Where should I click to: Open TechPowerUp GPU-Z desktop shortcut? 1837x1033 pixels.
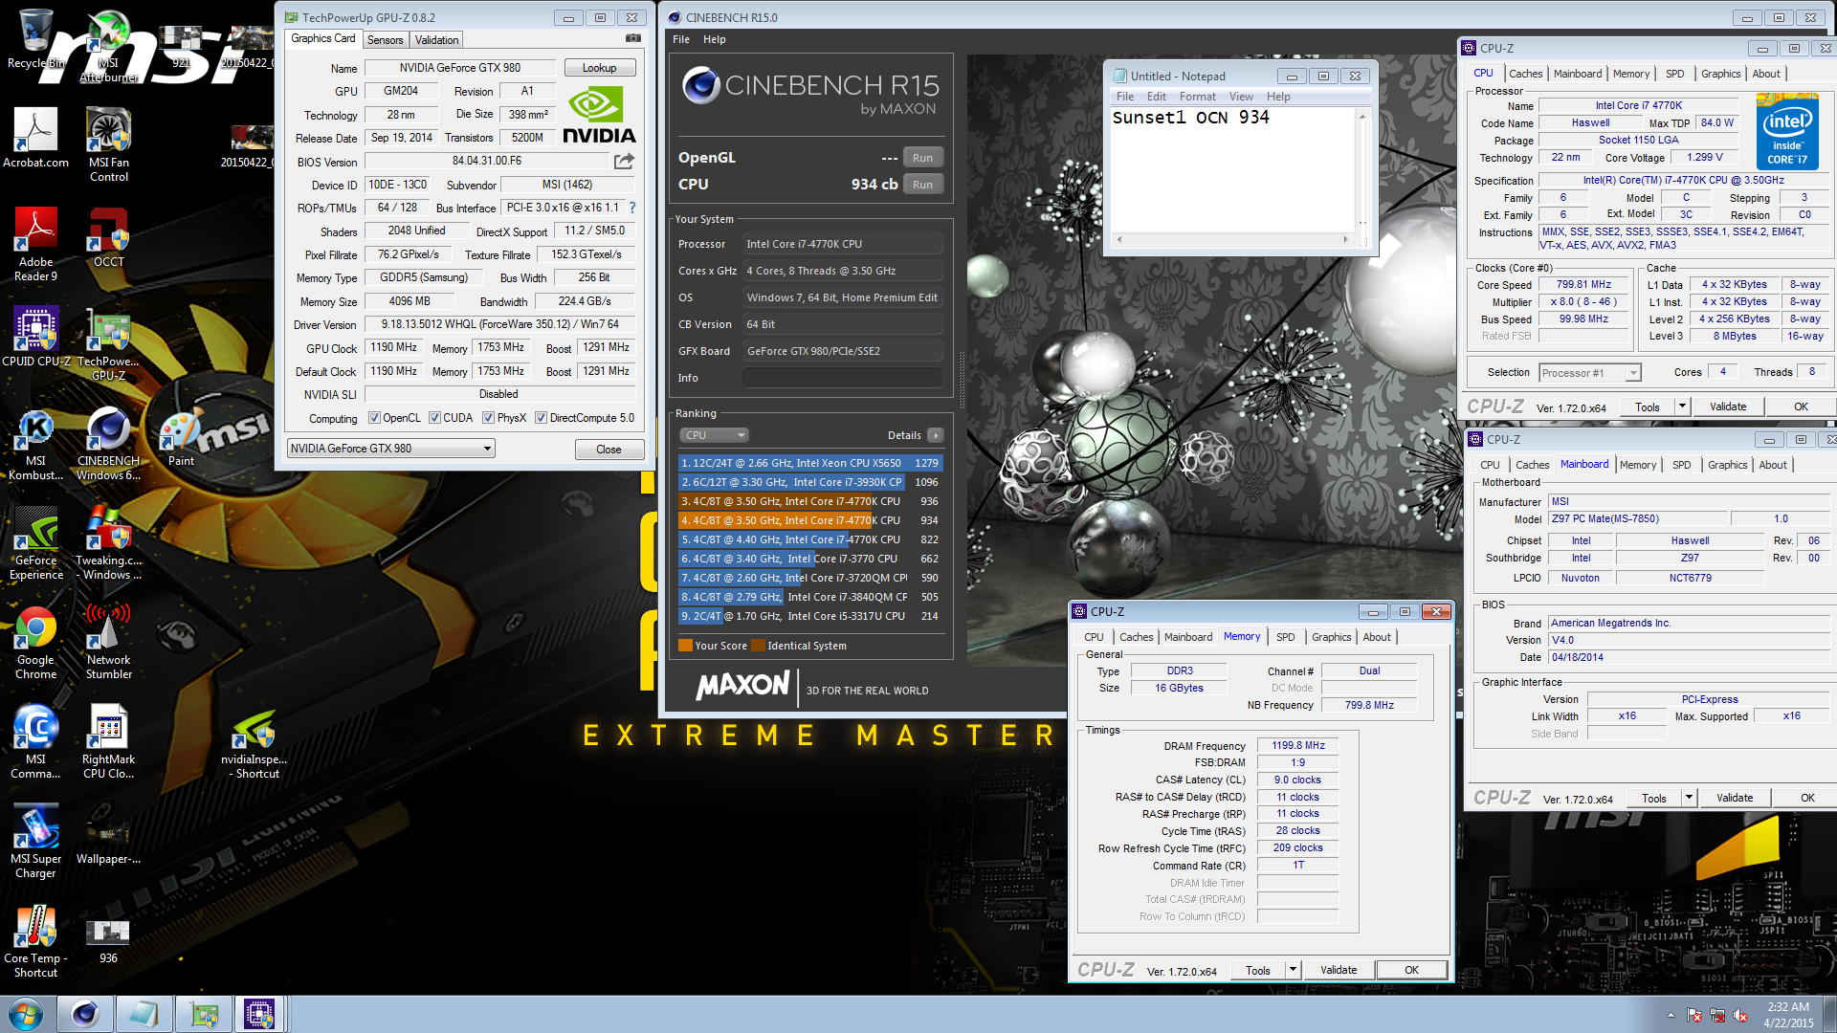[x=108, y=344]
